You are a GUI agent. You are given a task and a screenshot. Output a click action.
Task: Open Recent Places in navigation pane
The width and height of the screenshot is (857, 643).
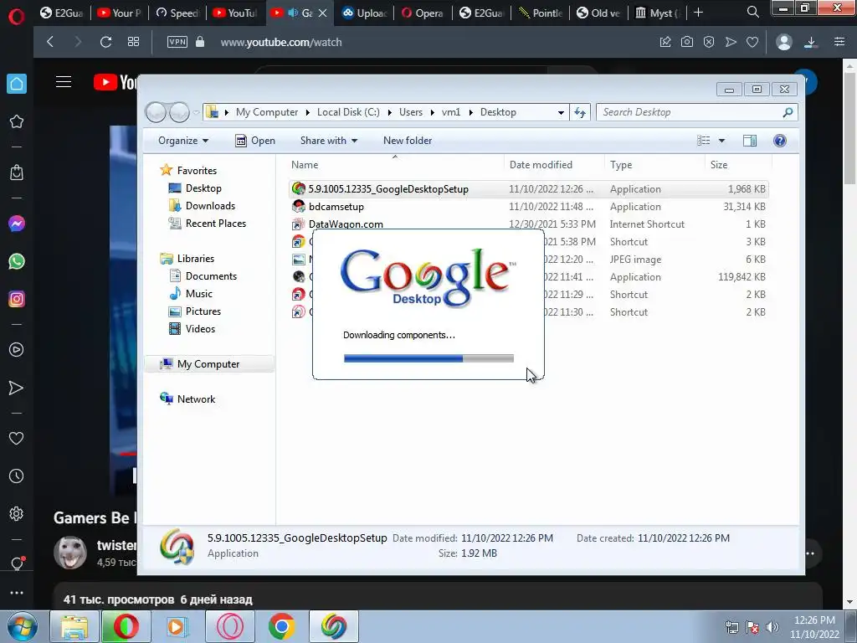click(215, 223)
